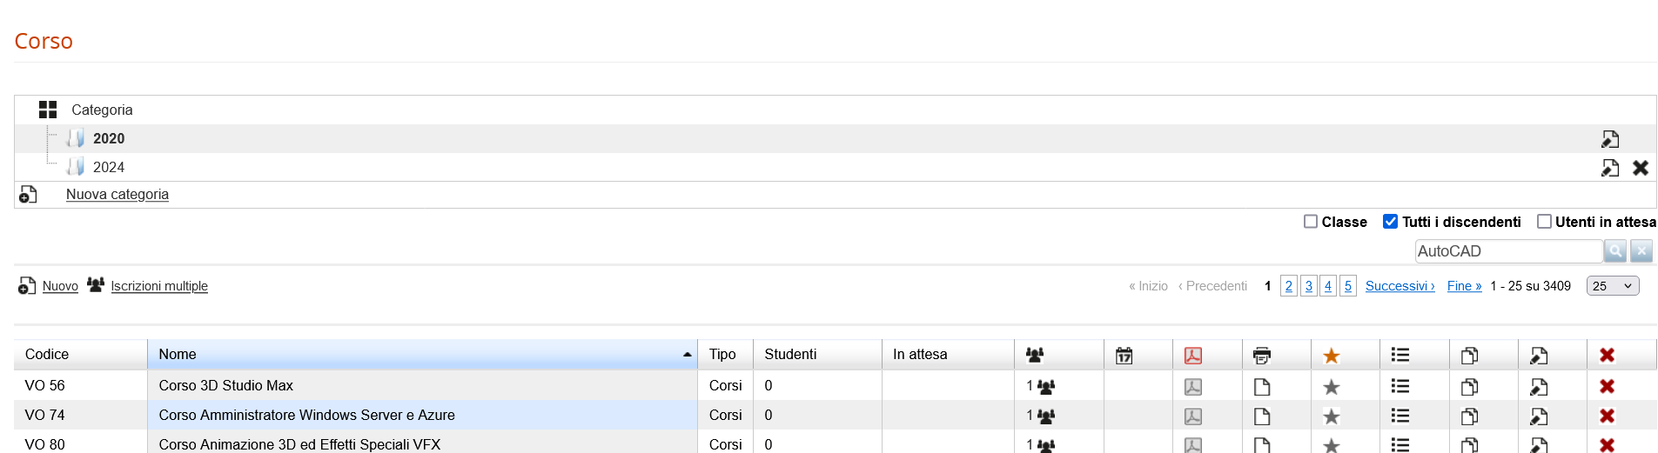Screen dimensions: 1658x453
Task: Clear the AutoCAD search filter
Action: [x=1641, y=251]
